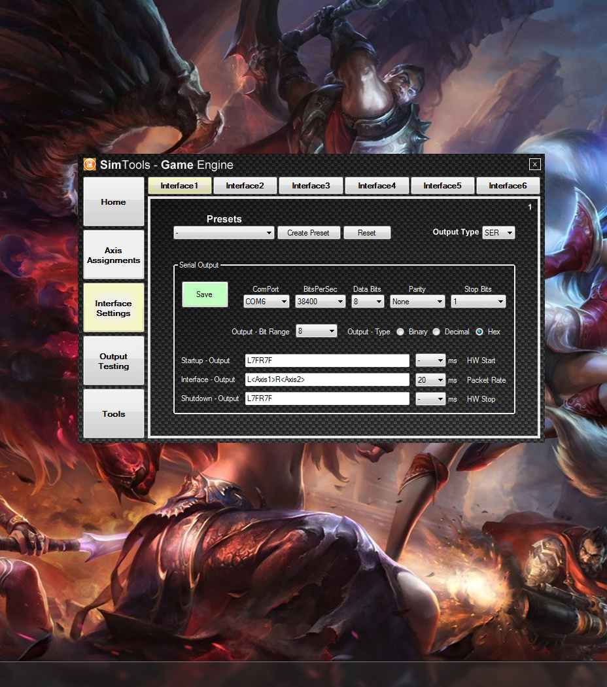The height and width of the screenshot is (687, 607).
Task: Select the Interface Settings section
Action: (113, 308)
